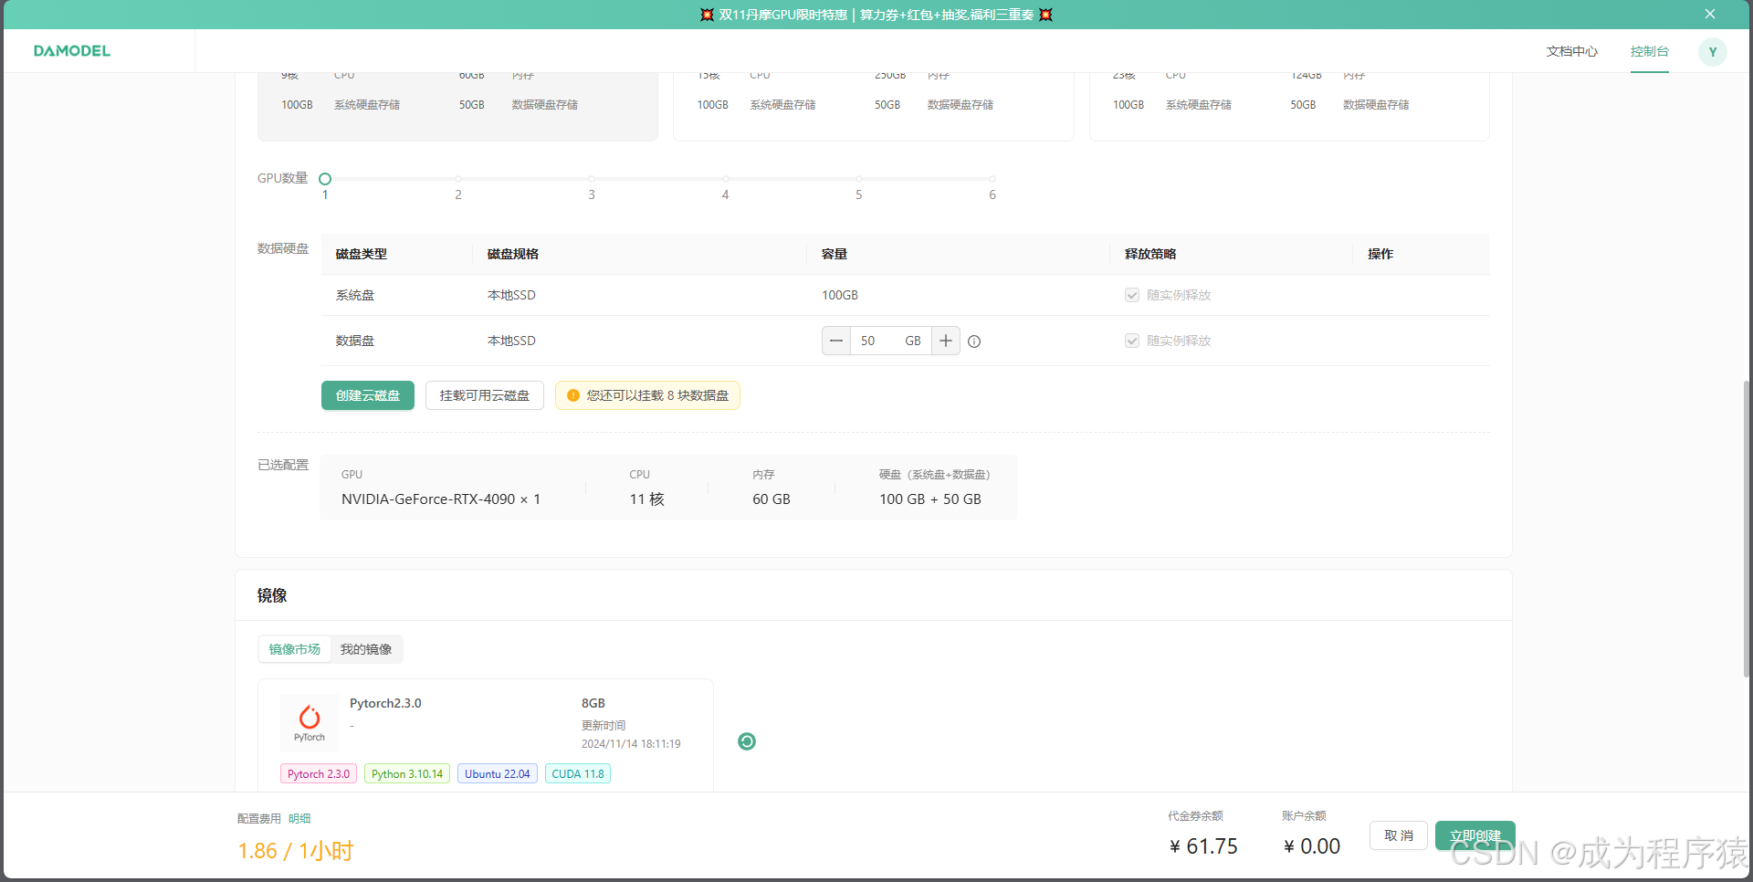Click the DAMODEL logo

[x=72, y=51]
